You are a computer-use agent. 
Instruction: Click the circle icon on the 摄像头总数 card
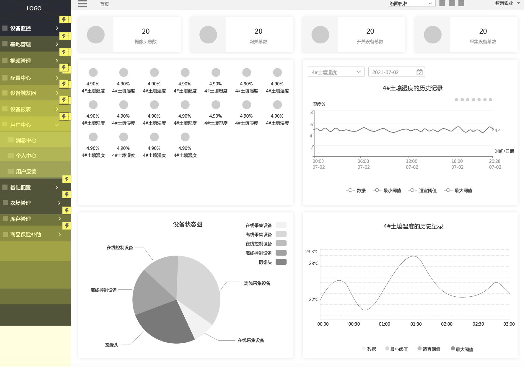96,35
